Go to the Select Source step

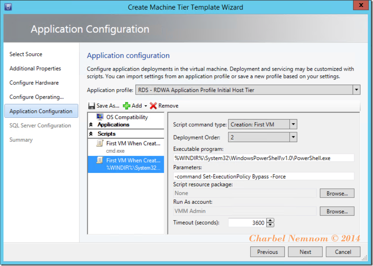[x=26, y=54]
